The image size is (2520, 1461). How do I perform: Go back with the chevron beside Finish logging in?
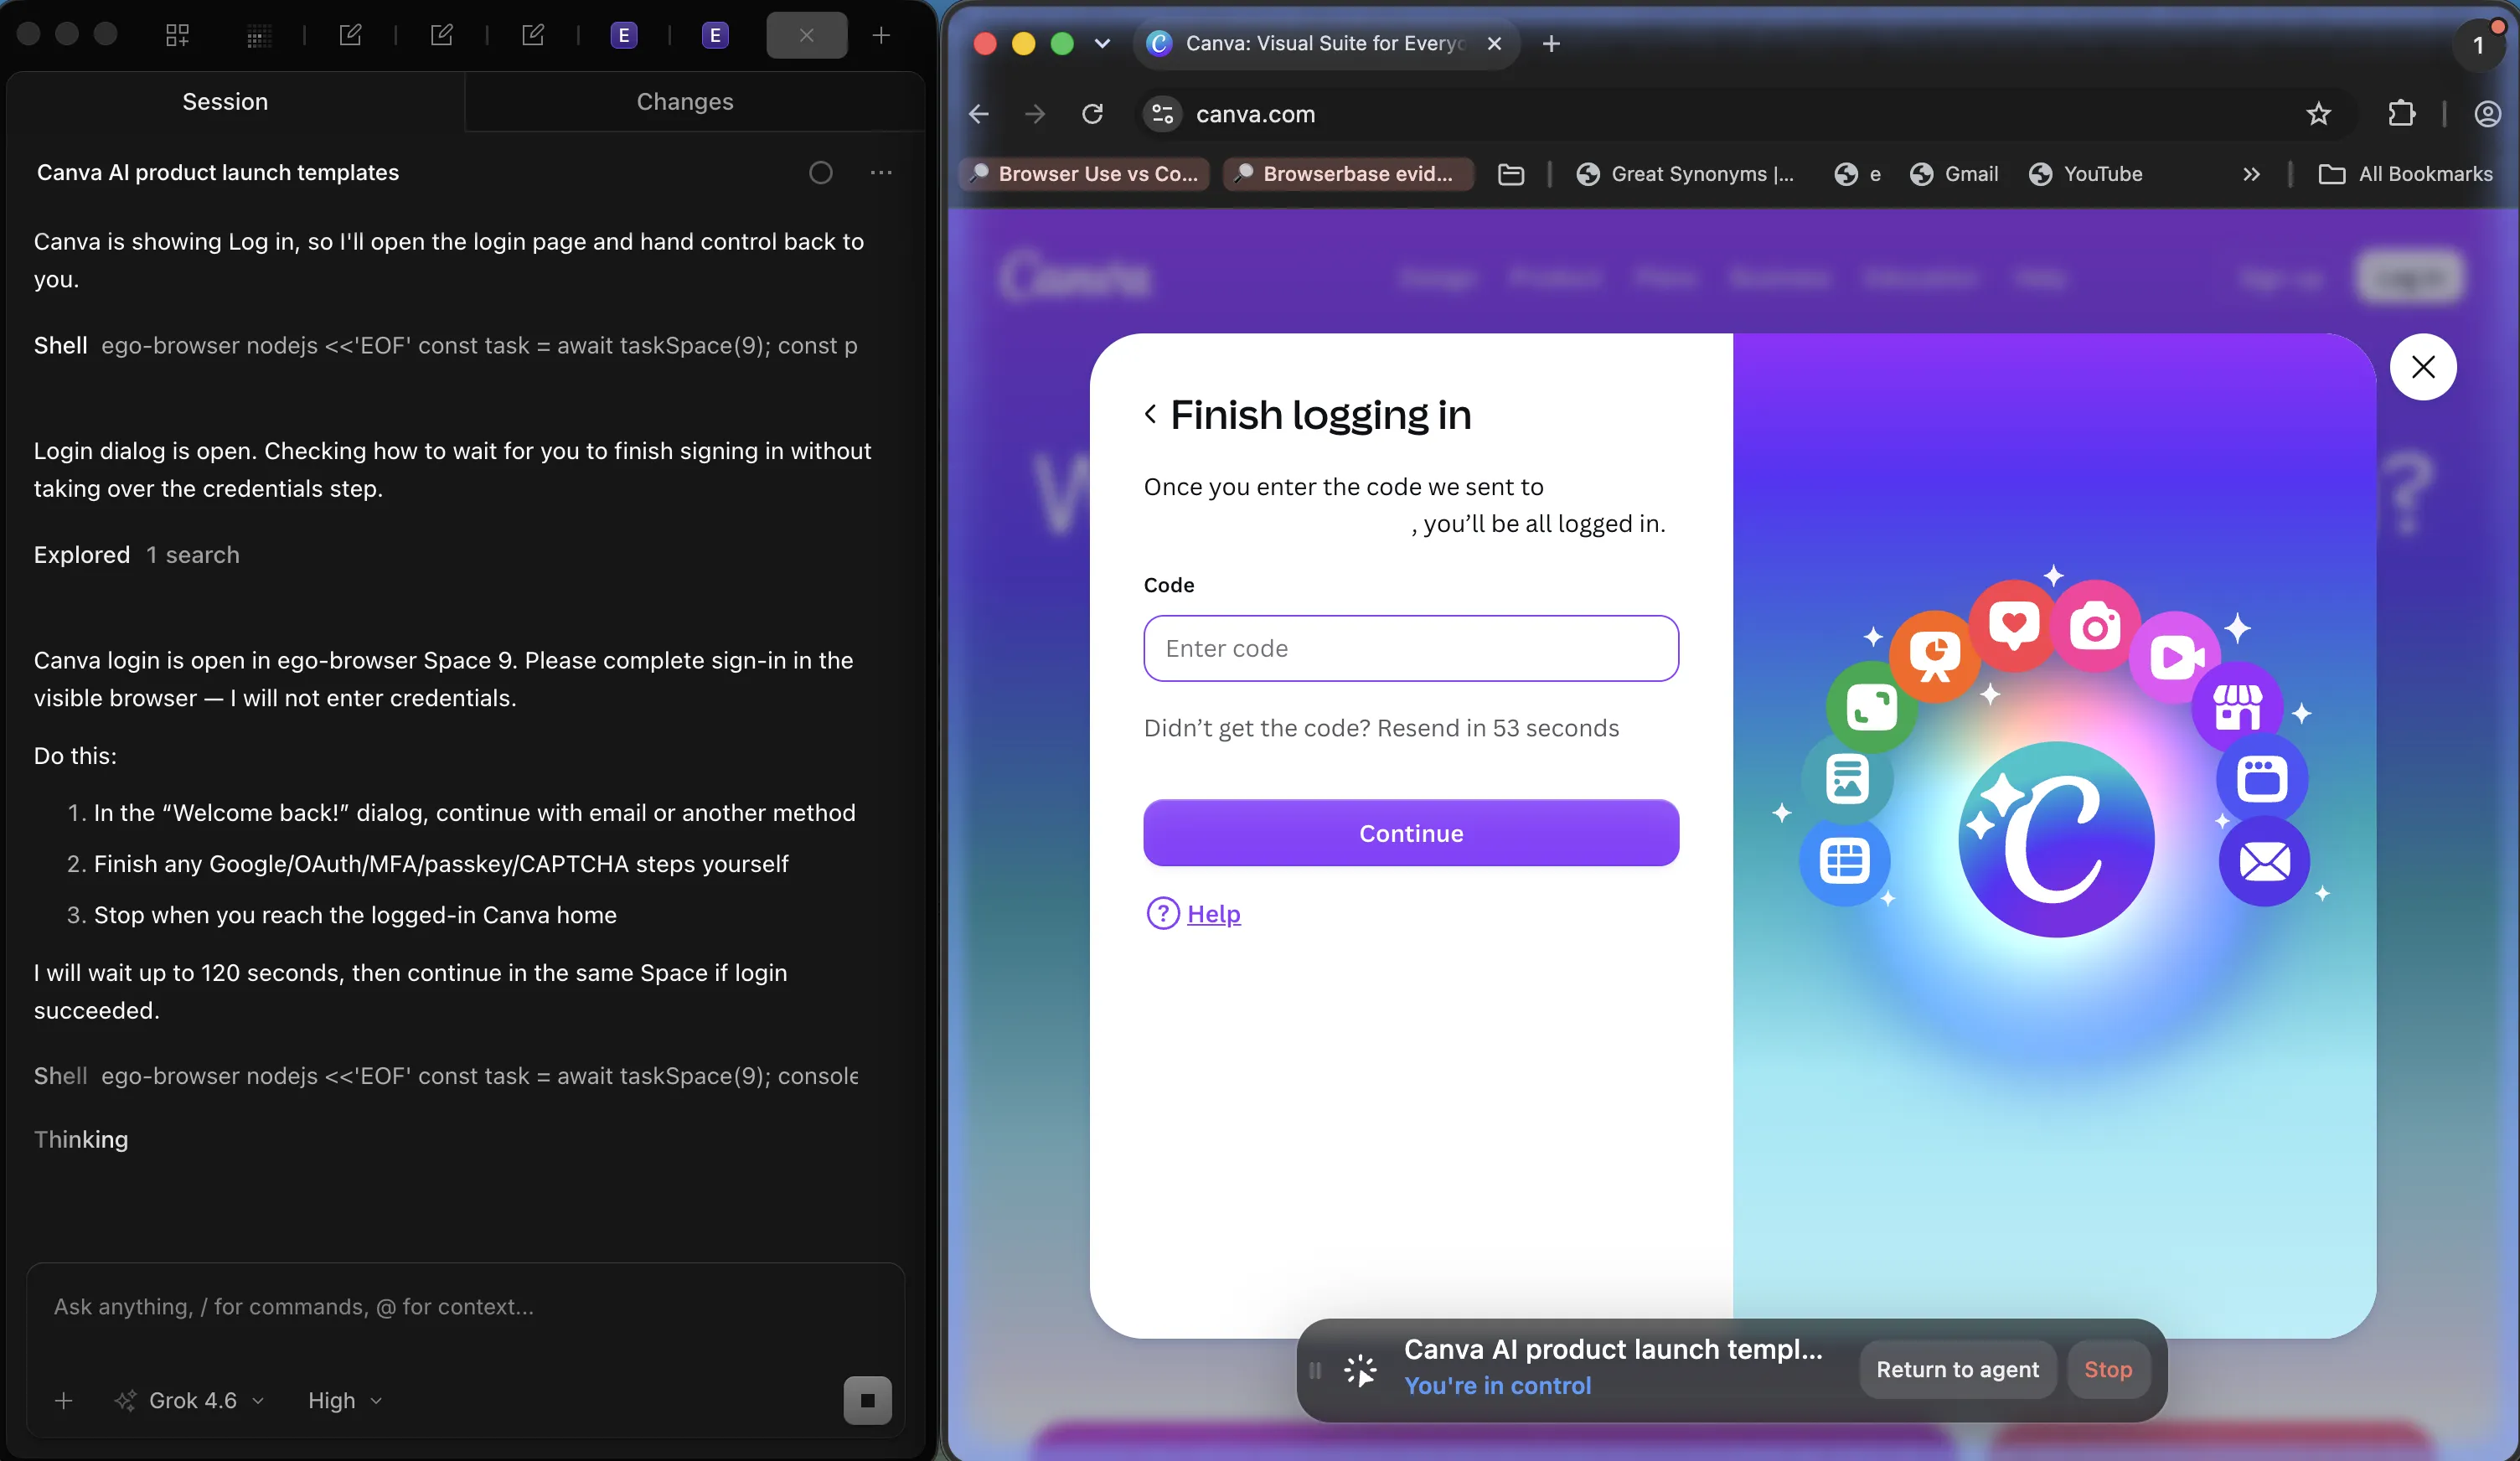[x=1151, y=413]
